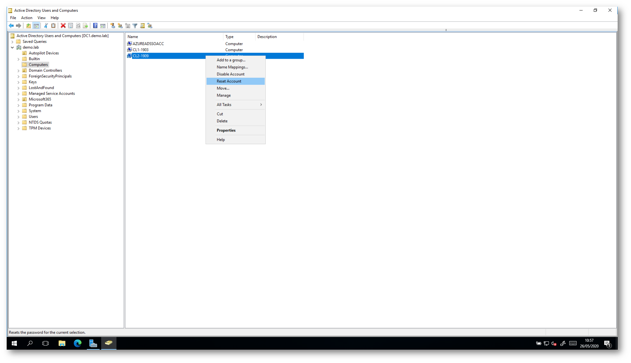
Task: Open Server Manager from the taskbar
Action: point(93,343)
